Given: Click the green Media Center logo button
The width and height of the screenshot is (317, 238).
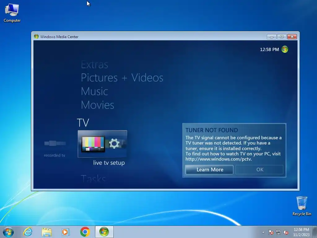Looking at the screenshot, I should 285,49.
